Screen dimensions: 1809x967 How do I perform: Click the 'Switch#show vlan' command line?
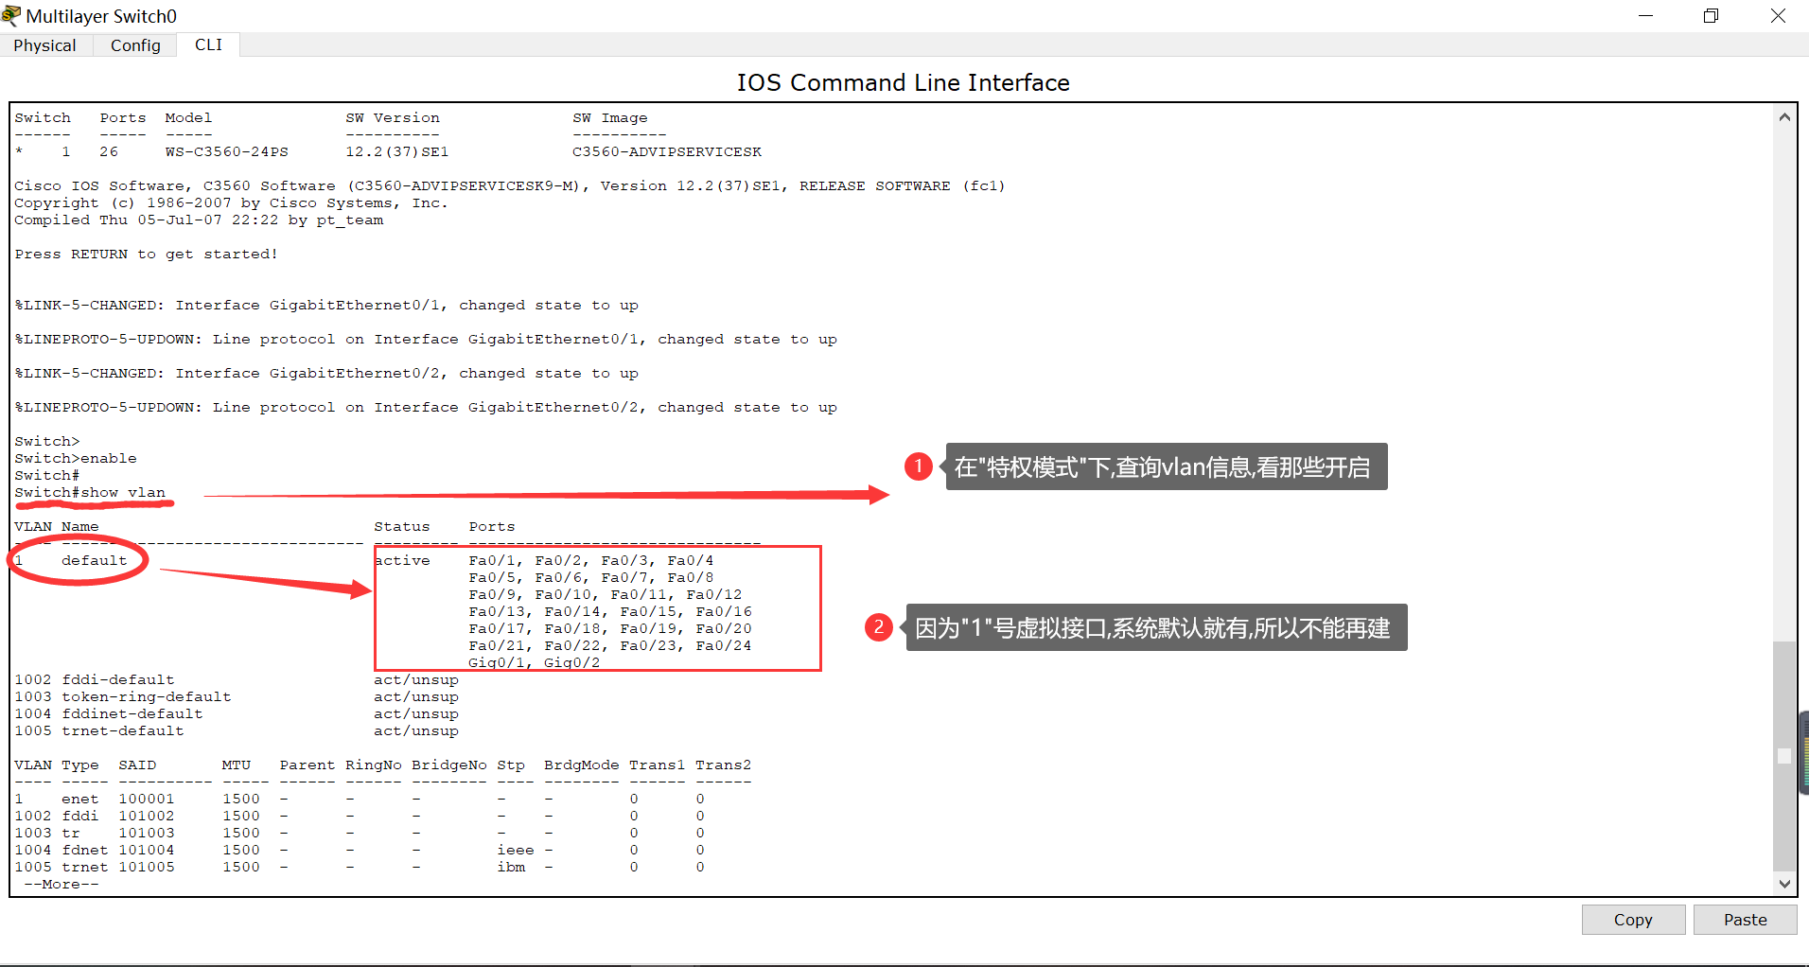tap(90, 493)
